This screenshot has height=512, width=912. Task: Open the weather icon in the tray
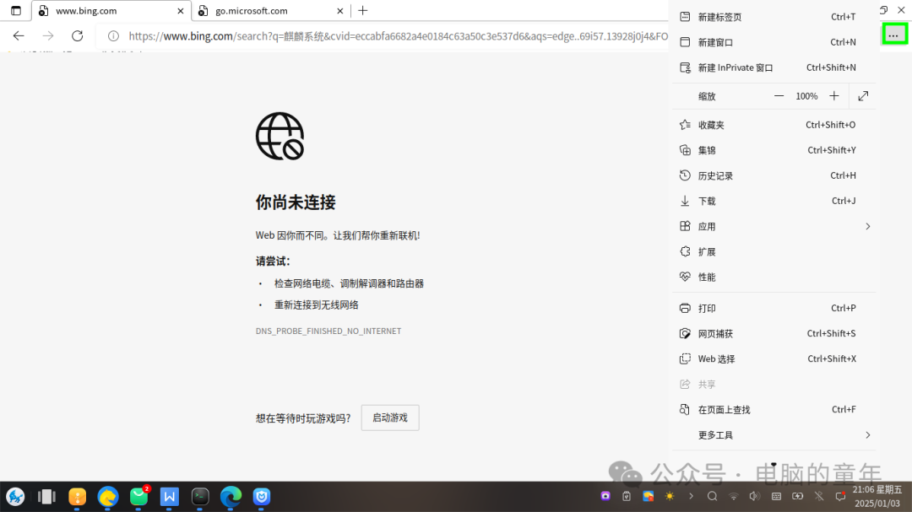click(669, 496)
